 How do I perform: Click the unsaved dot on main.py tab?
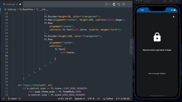click(20, 4)
